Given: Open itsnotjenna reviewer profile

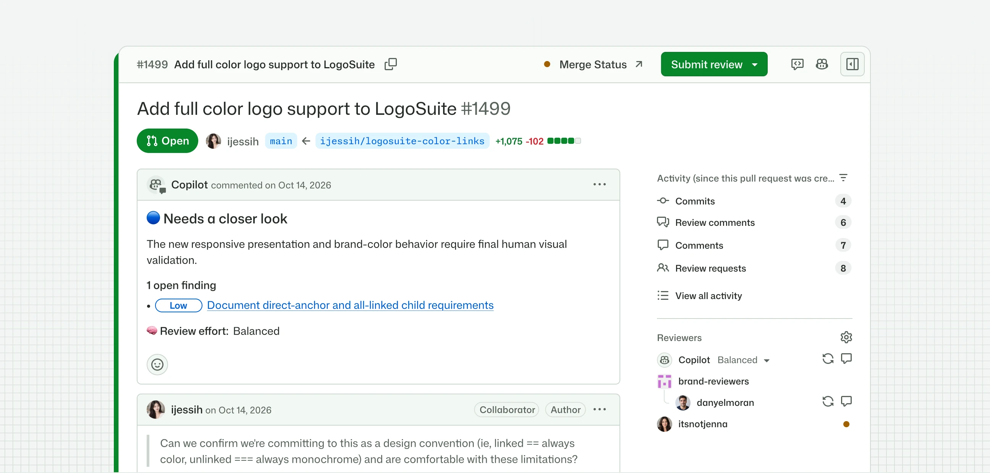Looking at the screenshot, I should 702,424.
